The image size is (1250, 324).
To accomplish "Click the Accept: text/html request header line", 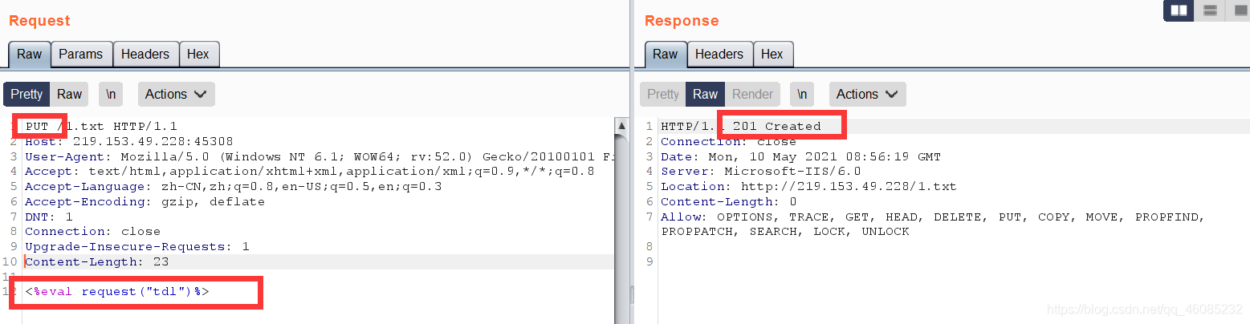I will click(310, 171).
